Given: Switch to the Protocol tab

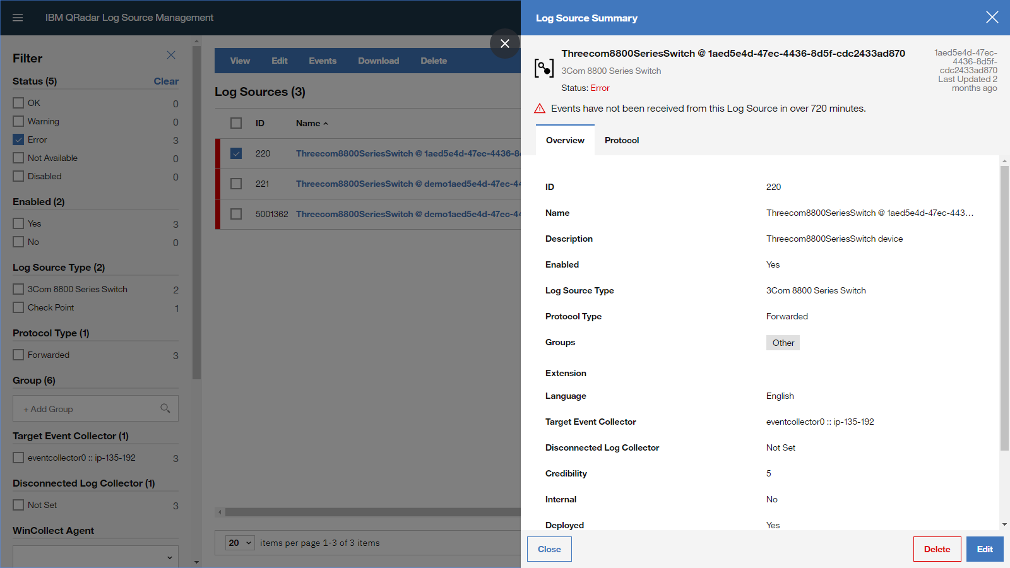Looking at the screenshot, I should (622, 140).
